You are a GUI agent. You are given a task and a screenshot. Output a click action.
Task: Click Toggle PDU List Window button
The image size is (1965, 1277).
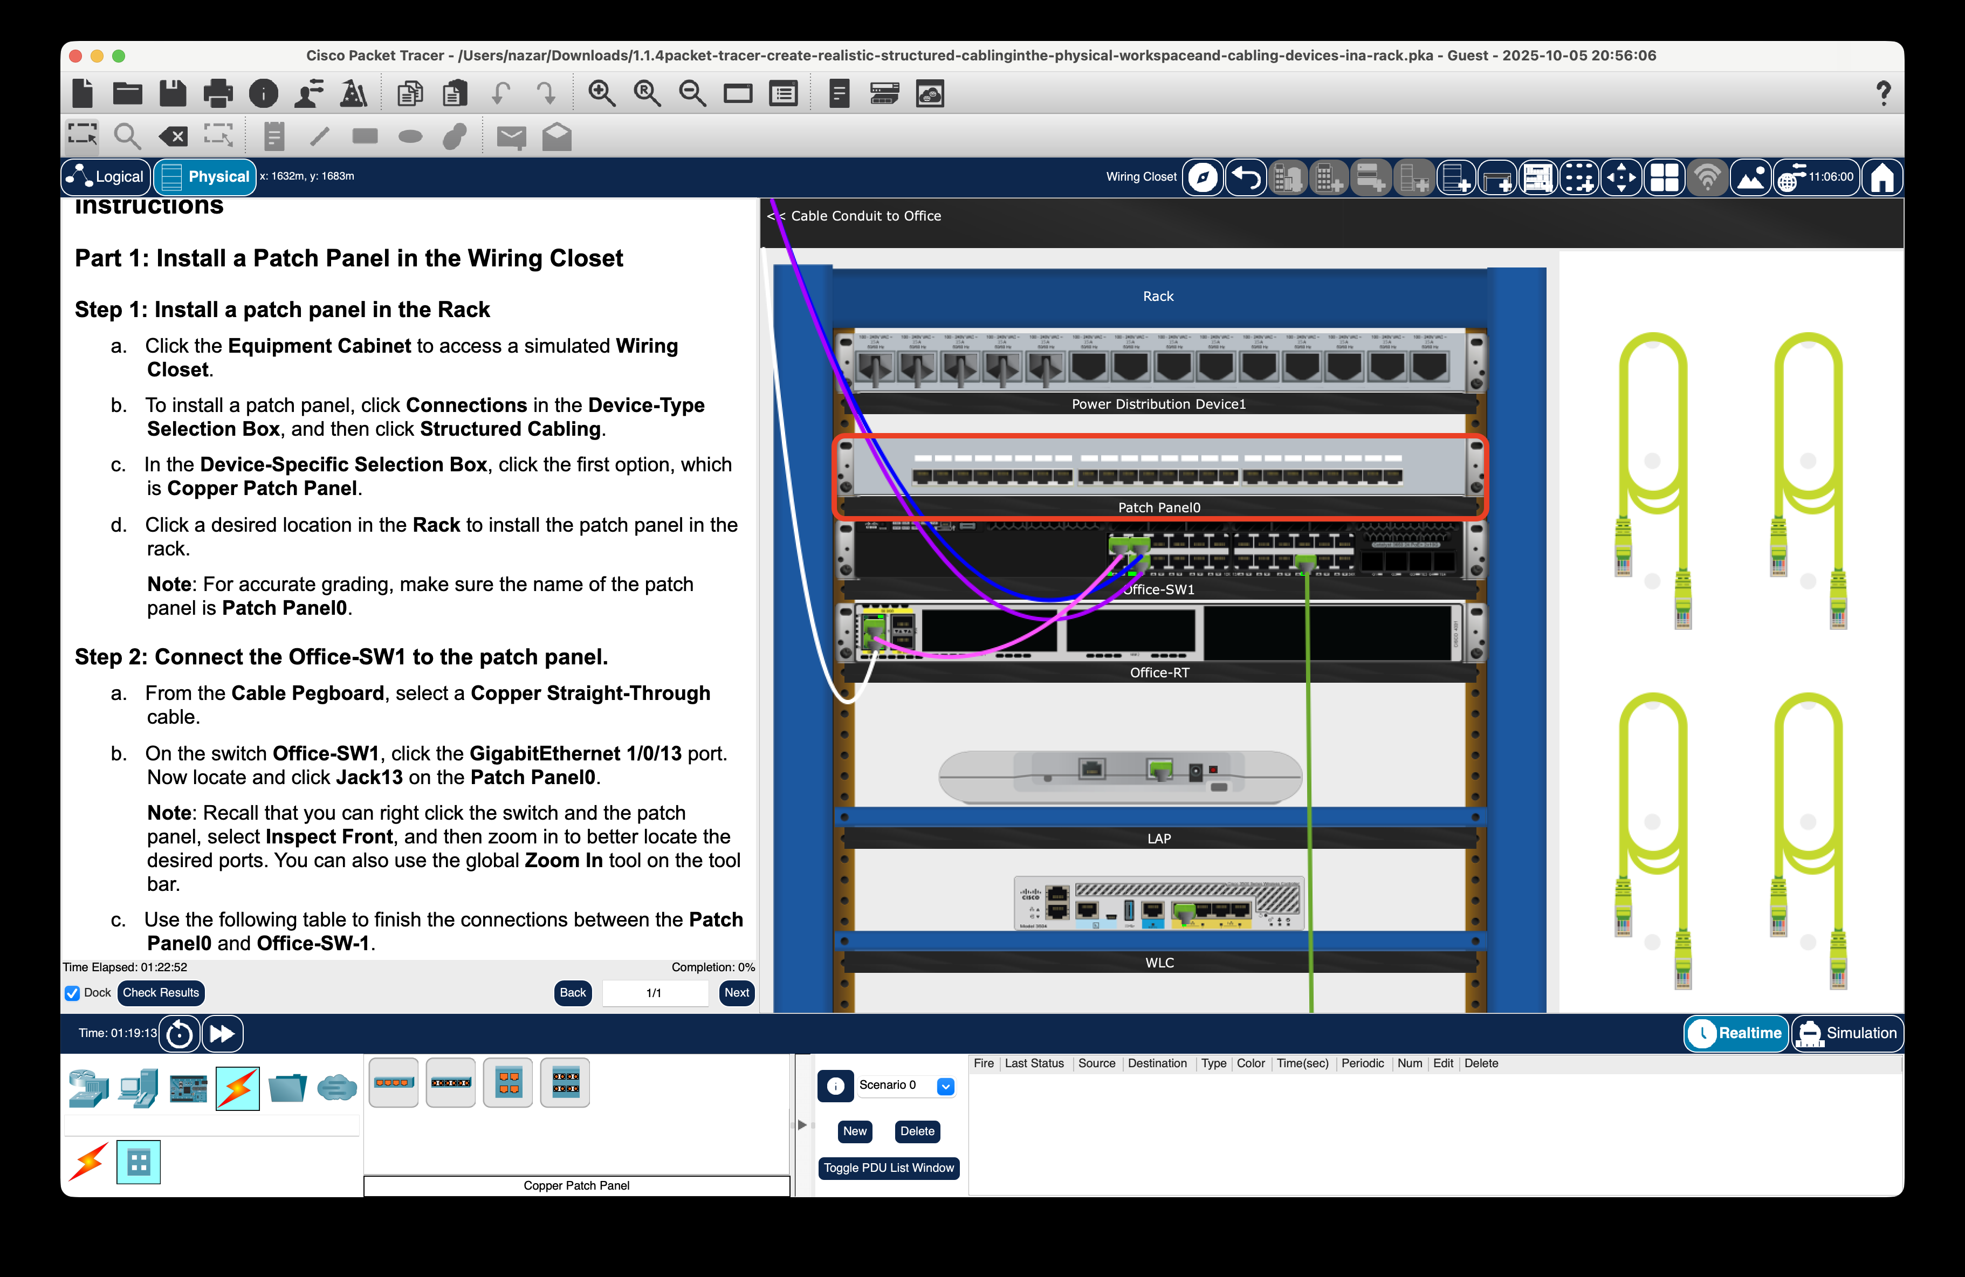[888, 1167]
